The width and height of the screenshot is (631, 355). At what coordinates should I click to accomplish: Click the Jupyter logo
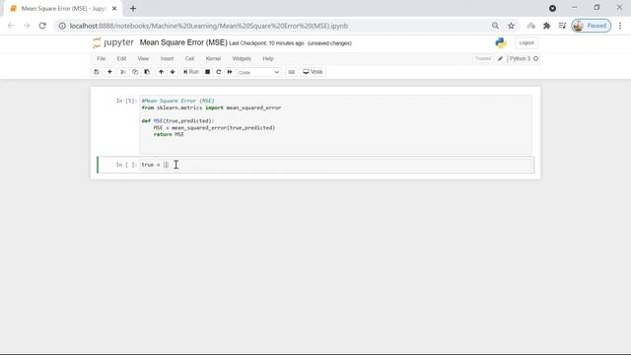point(113,42)
